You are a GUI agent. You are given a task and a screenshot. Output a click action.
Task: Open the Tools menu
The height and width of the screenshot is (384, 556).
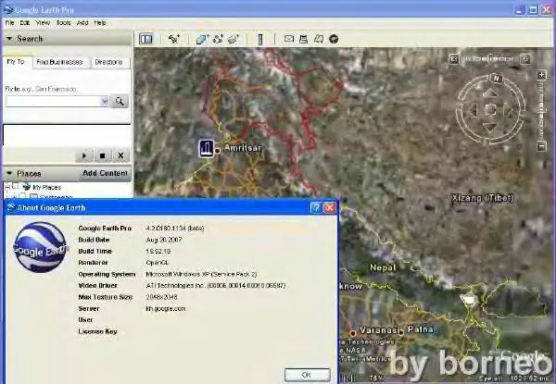pyautogui.click(x=63, y=22)
